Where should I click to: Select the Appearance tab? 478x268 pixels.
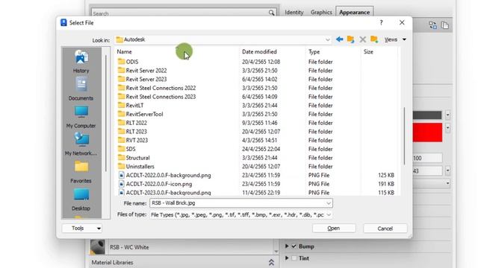354,12
